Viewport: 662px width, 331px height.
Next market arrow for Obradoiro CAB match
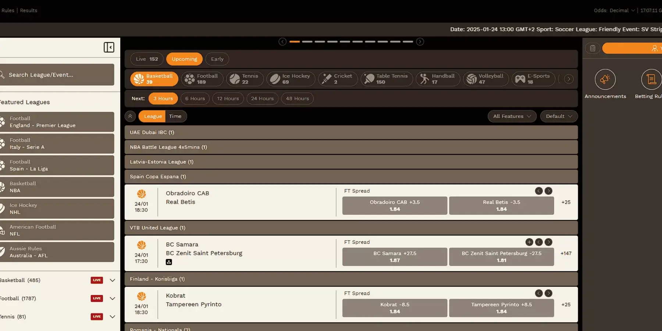tap(548, 191)
